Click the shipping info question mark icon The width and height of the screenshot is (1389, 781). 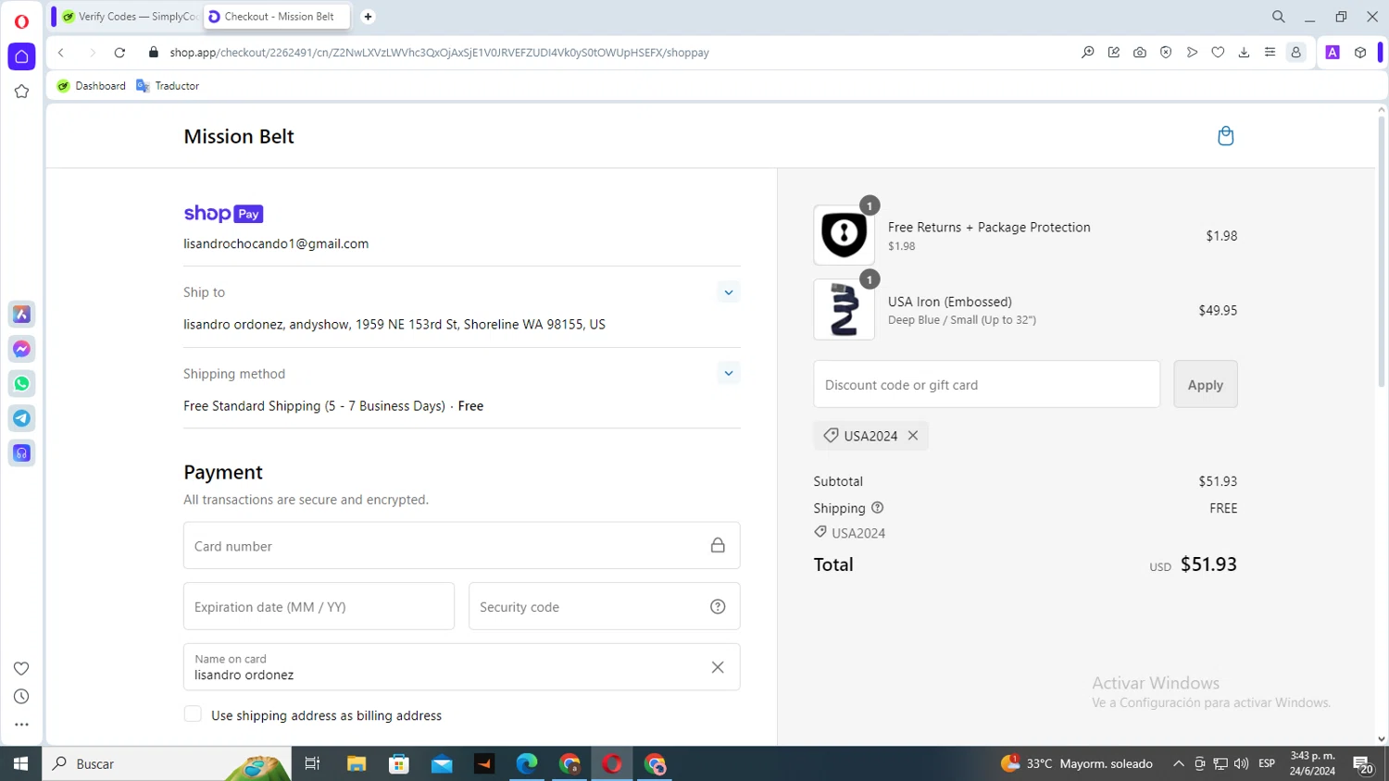pyautogui.click(x=877, y=508)
